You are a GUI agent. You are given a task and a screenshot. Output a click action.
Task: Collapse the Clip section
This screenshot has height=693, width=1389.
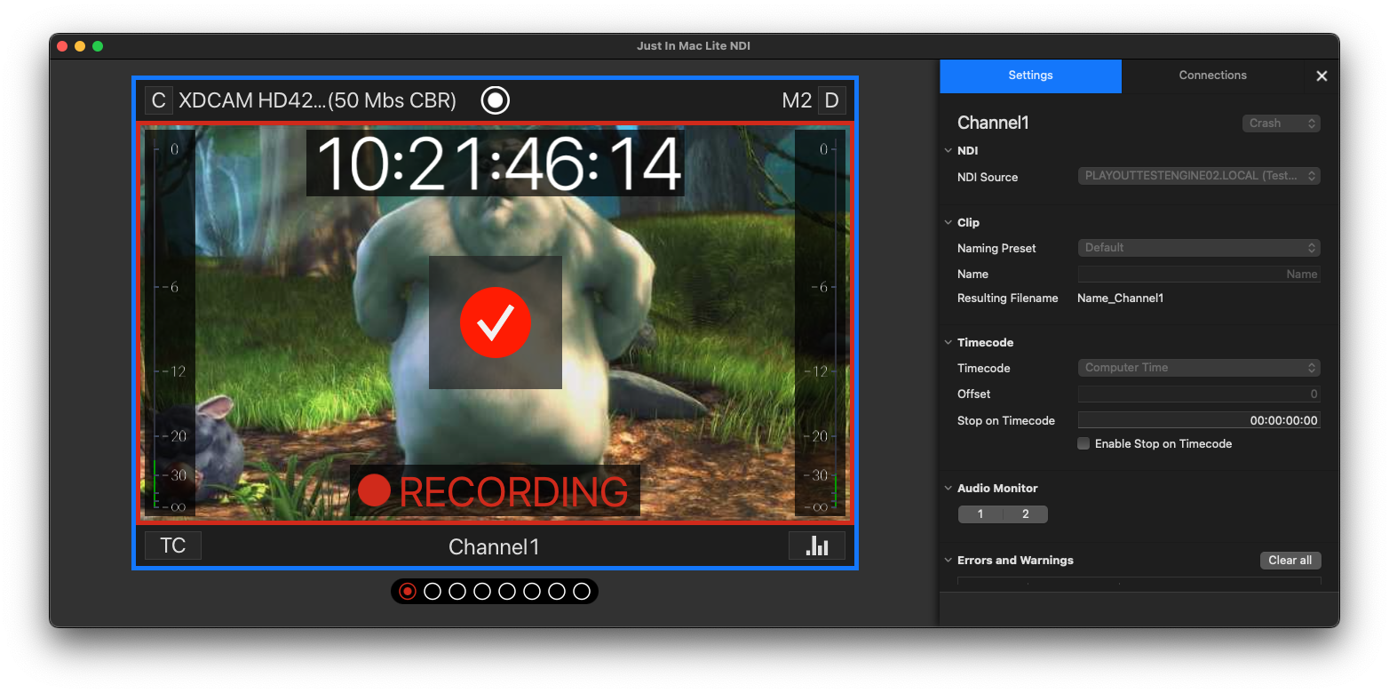click(x=948, y=223)
